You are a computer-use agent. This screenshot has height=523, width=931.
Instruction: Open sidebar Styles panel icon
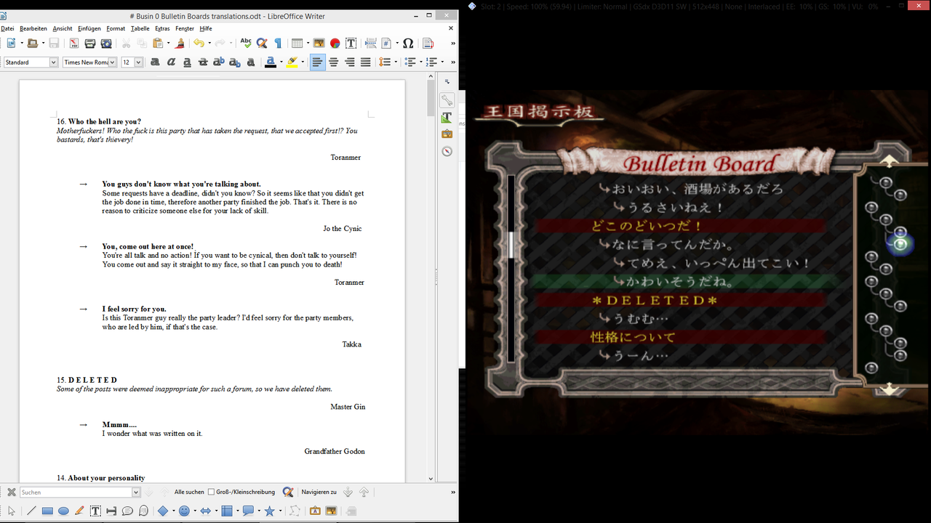447,117
